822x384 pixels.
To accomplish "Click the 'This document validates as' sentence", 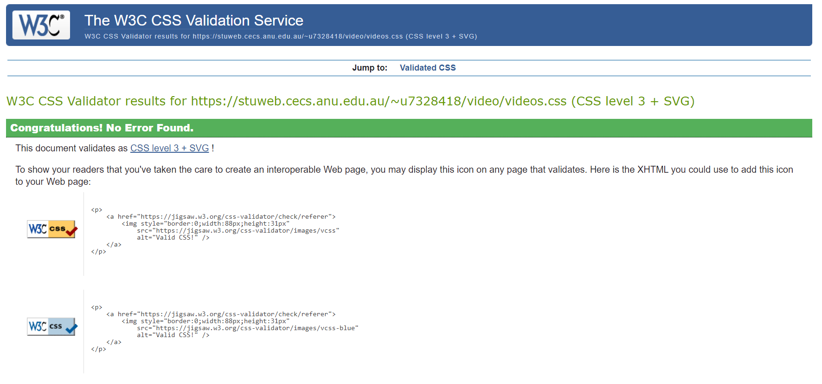I will 115,148.
